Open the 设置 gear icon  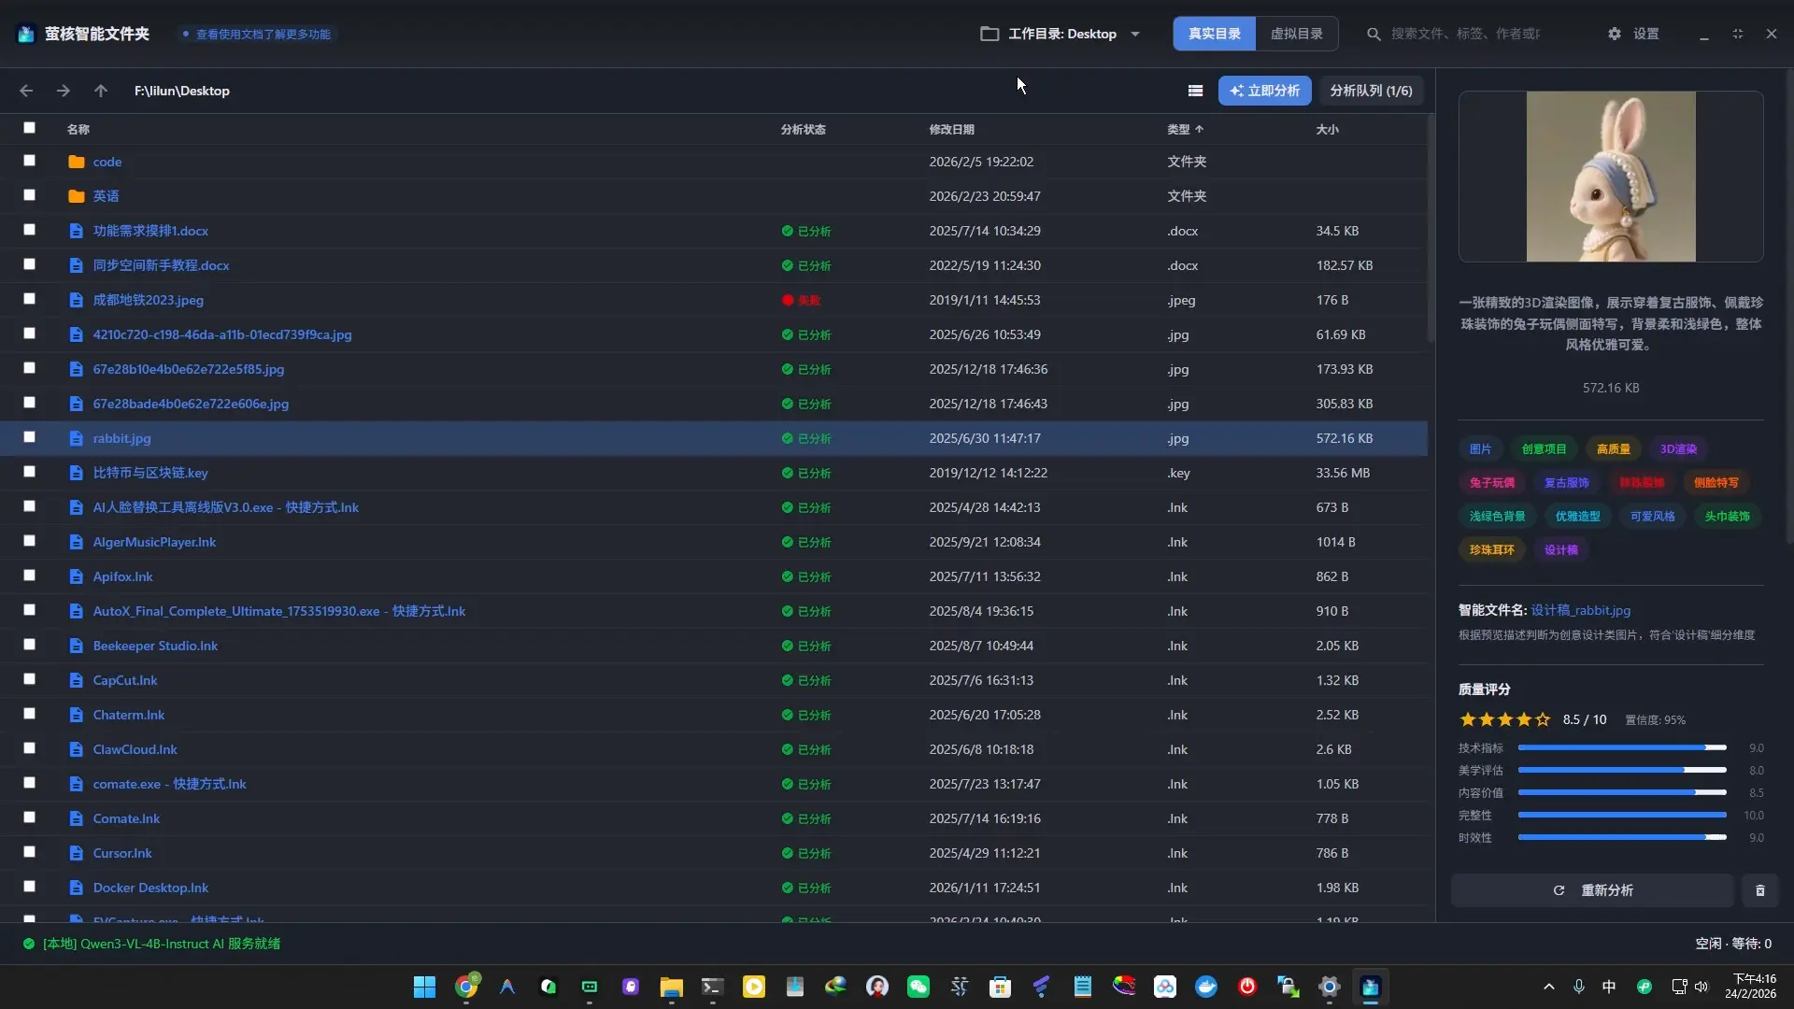1615,34
